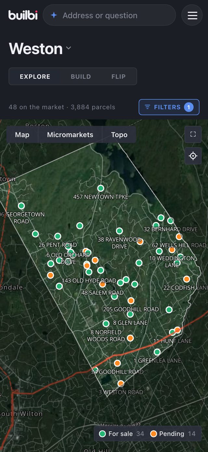Select the pending 62 Wells Hill Road marker
Viewport: 208px width, 452px height.
click(x=179, y=237)
